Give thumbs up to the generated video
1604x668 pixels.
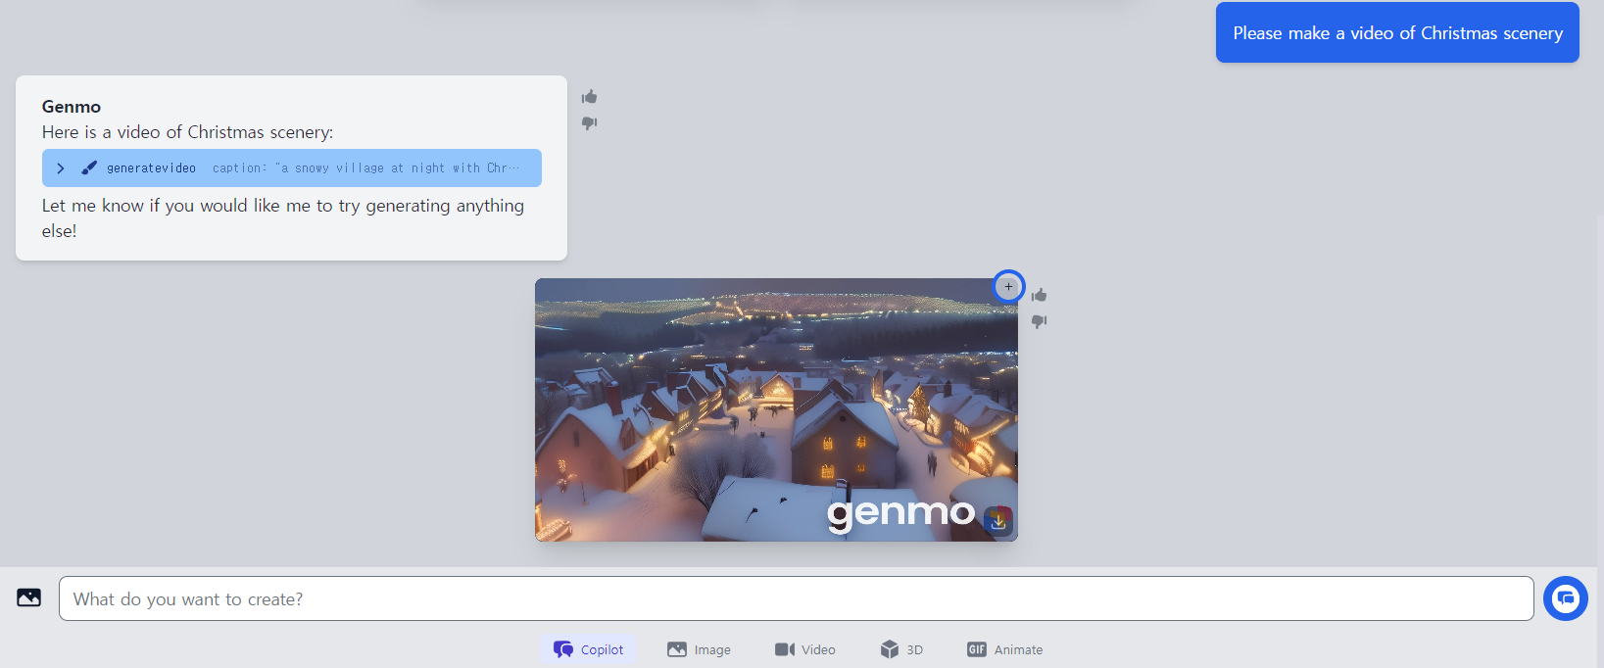pos(1039,295)
